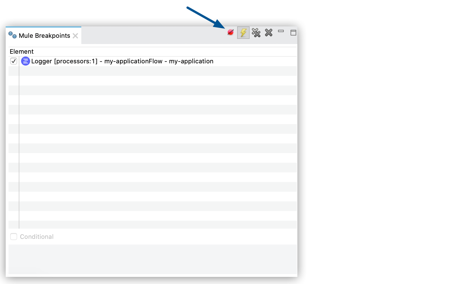Toggle breakpoint activity with the lightning icon

click(243, 33)
